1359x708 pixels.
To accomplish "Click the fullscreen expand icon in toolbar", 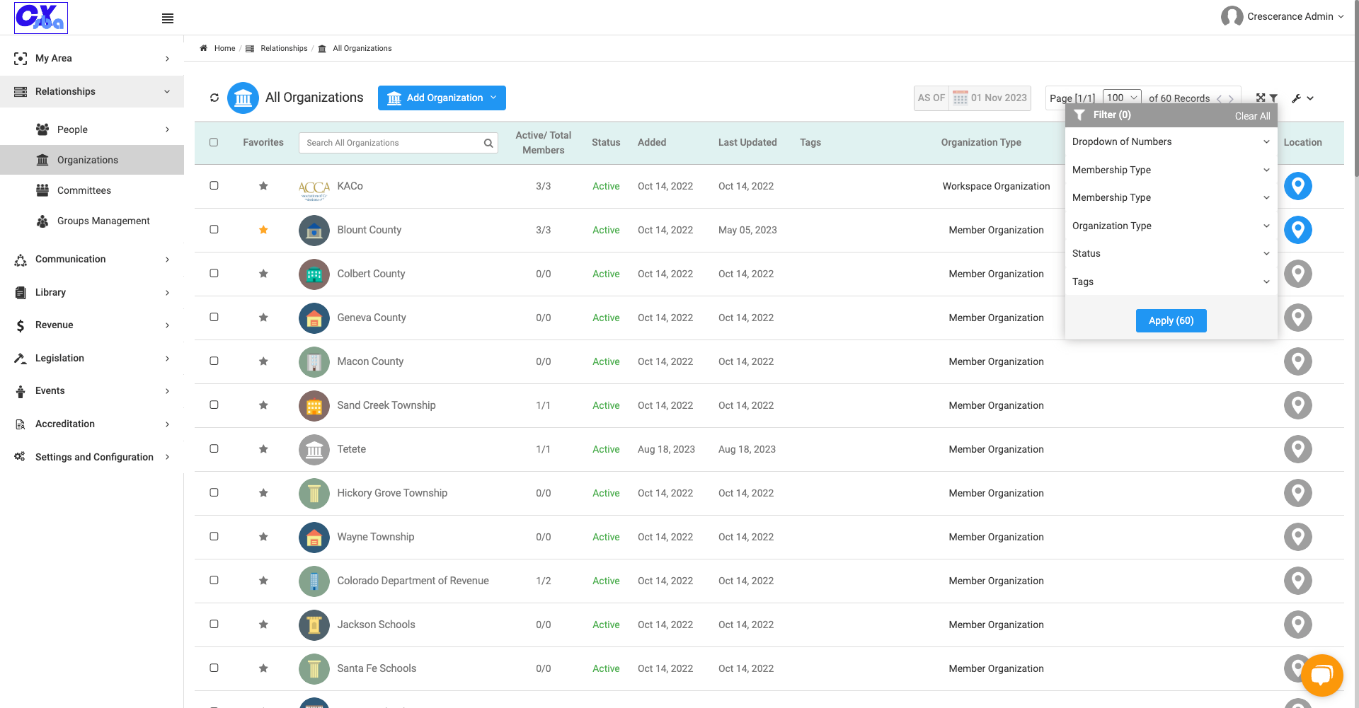I will (1261, 98).
